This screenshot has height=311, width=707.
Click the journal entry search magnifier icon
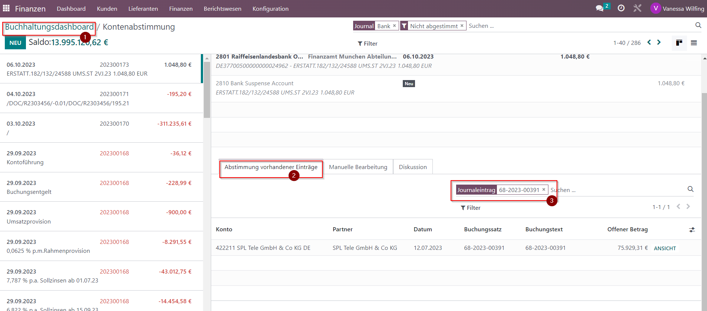(690, 189)
